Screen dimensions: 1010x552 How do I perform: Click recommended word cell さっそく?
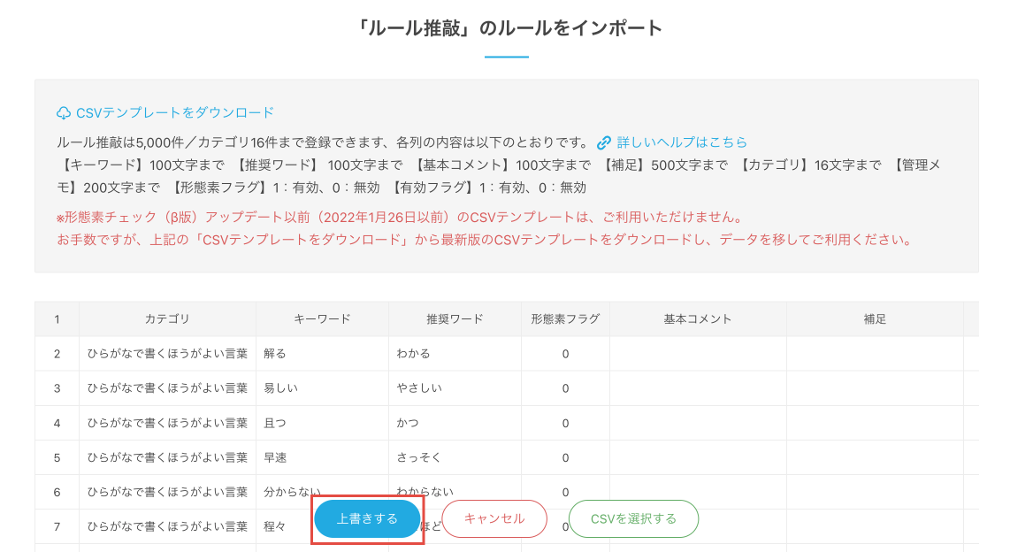coord(455,457)
